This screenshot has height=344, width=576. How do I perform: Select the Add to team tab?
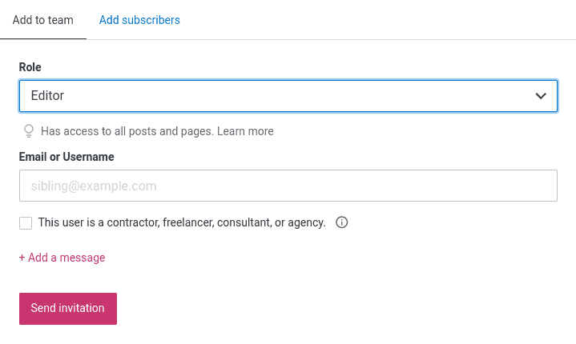pyautogui.click(x=43, y=20)
